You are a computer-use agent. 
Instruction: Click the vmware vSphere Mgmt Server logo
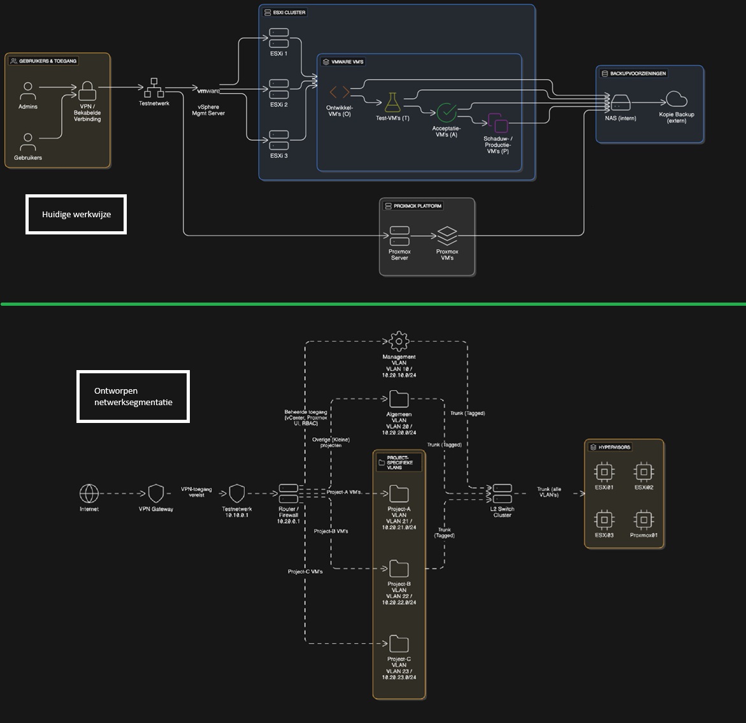209,91
